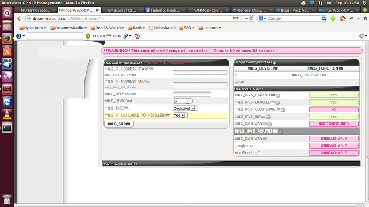
Task: Open help icon next to LG_GATEWAY status
Action: 270,124
